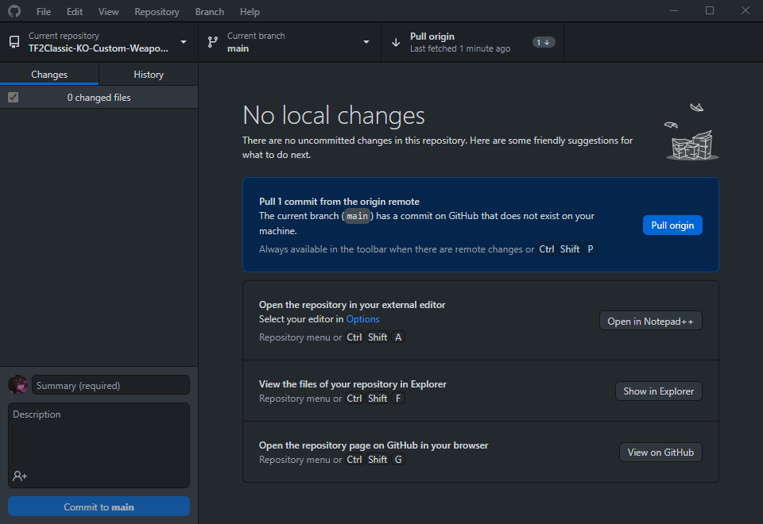Click the repository icon beside Current repository
The image size is (763, 524).
[x=14, y=42]
